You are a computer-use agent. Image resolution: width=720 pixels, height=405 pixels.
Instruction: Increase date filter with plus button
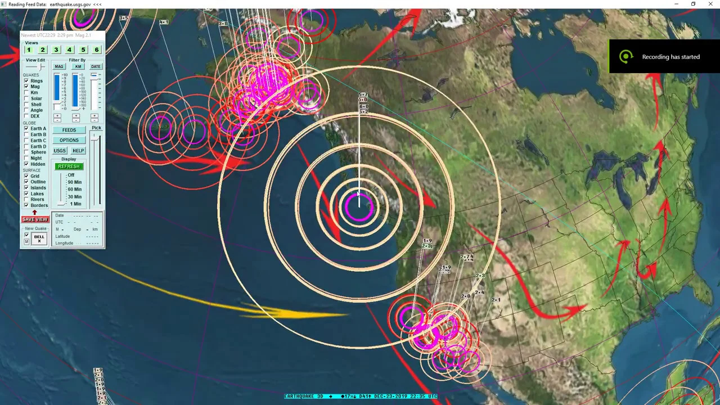(x=94, y=115)
